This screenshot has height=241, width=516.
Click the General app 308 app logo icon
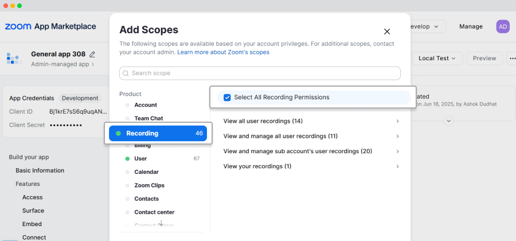14,59
